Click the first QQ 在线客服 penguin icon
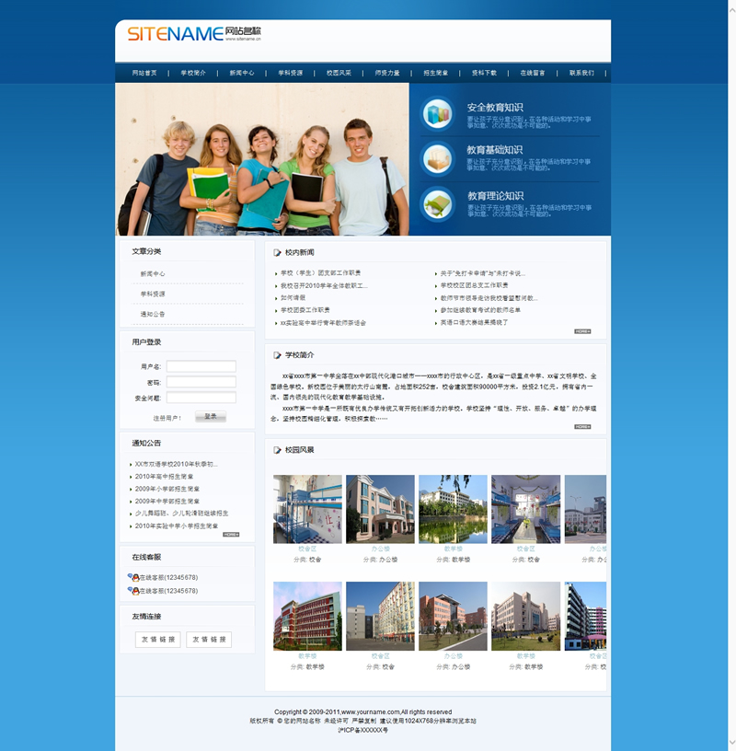This screenshot has height=751, width=736. coord(134,577)
